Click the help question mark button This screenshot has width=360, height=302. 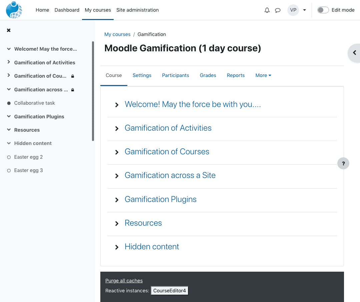point(343,163)
